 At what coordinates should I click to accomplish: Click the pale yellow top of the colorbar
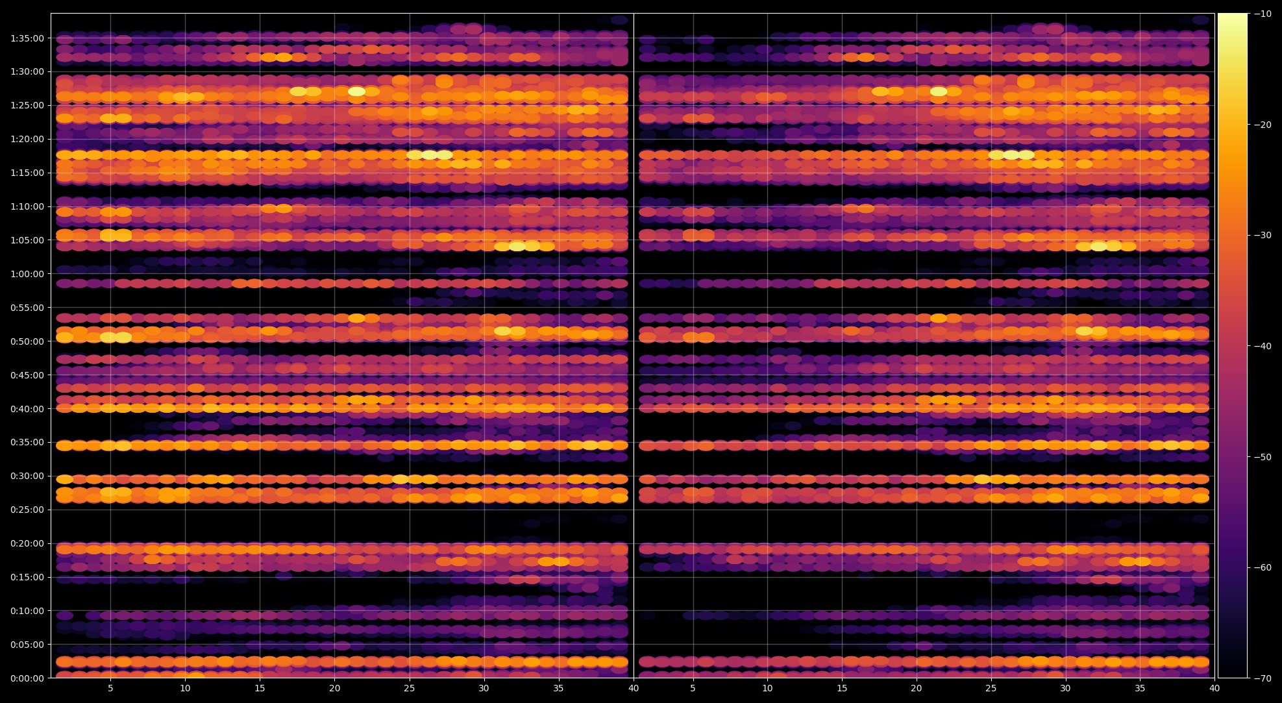[x=1232, y=19]
